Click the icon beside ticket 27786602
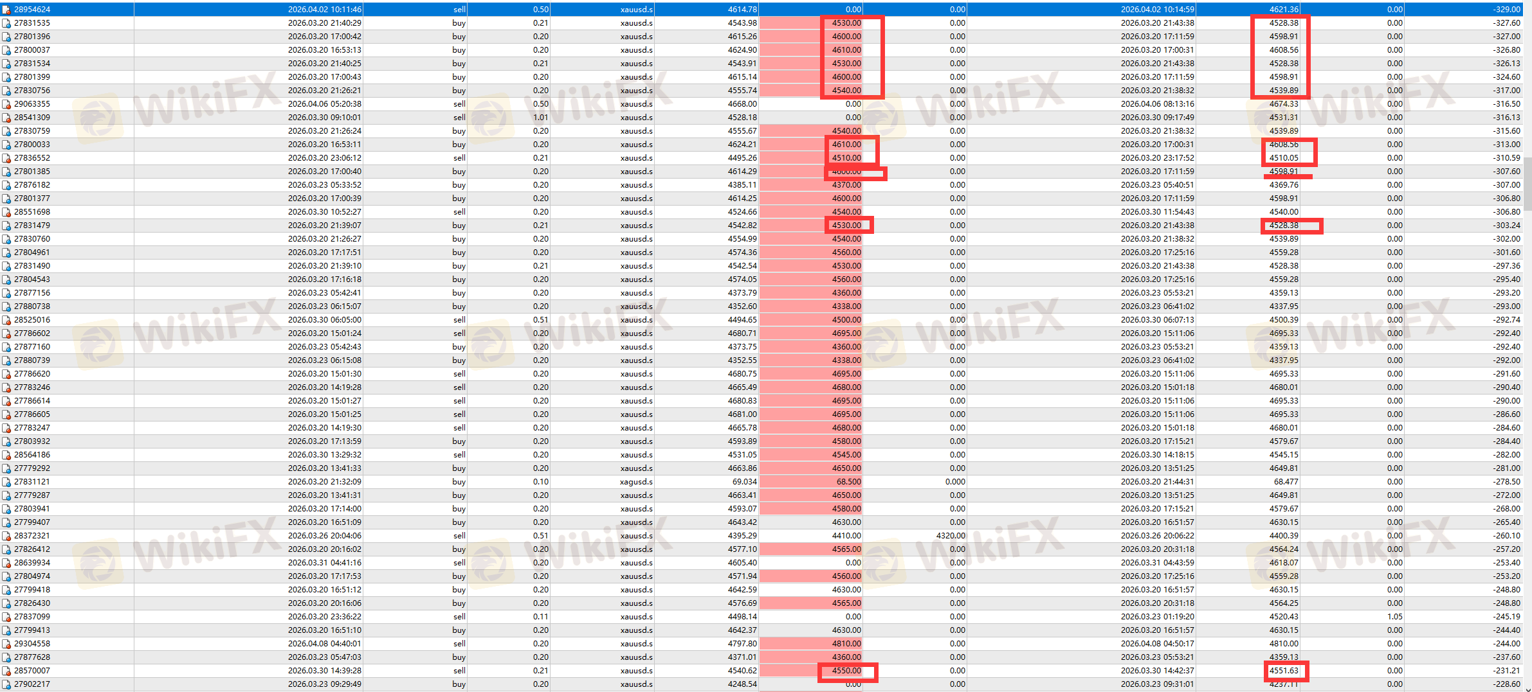The height and width of the screenshot is (692, 1532). [x=6, y=333]
